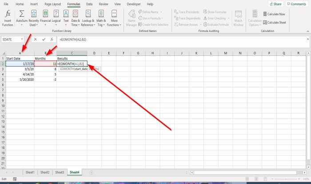Click the Share button
Viewport: 311px width, 184px height.
(276, 4)
